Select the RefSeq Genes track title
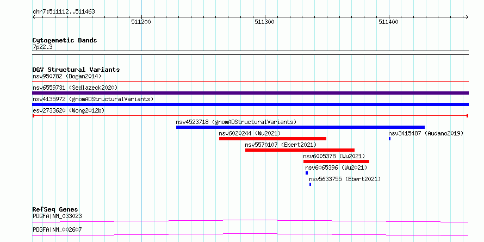This screenshot has height=242, width=484. (55, 210)
